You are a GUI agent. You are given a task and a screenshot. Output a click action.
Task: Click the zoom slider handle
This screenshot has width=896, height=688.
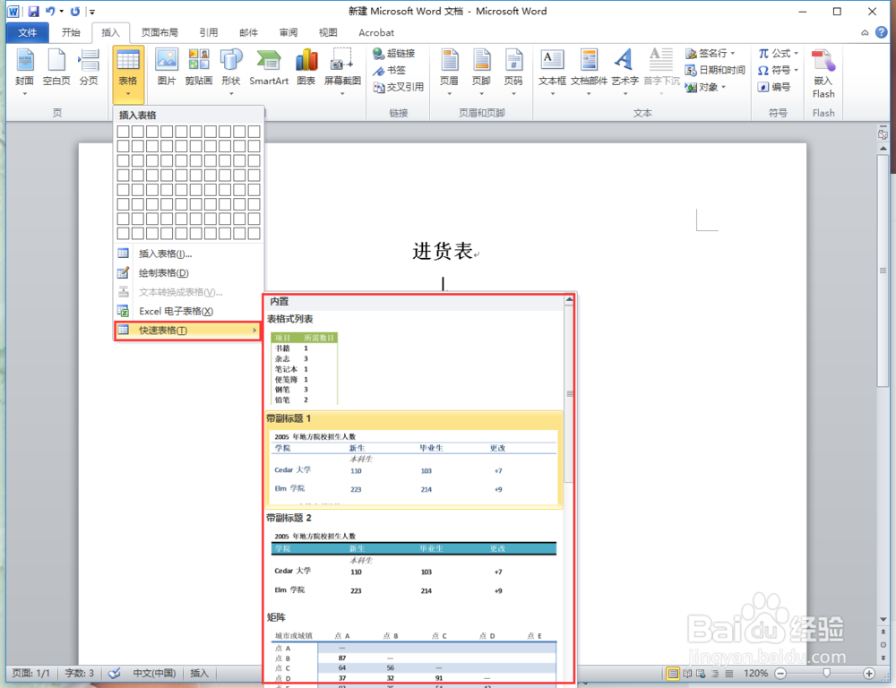point(827,673)
